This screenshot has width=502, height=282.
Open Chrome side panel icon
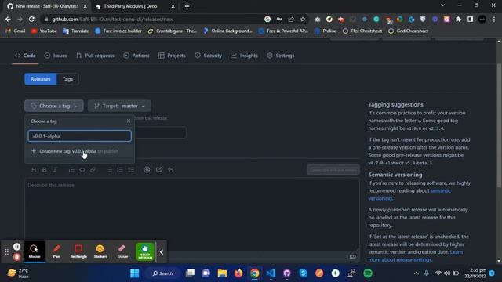(x=471, y=19)
